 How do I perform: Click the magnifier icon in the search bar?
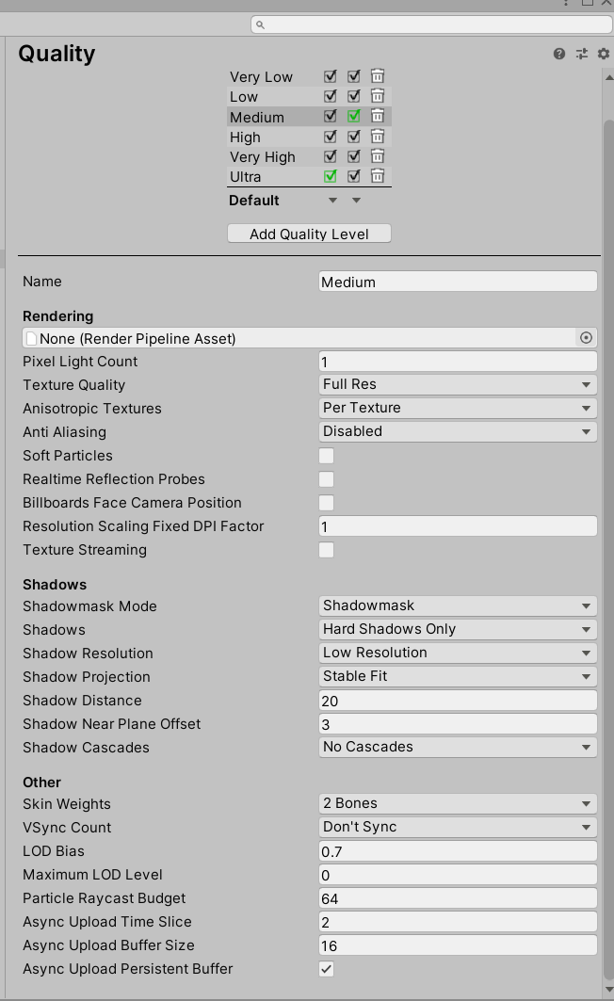click(x=260, y=25)
